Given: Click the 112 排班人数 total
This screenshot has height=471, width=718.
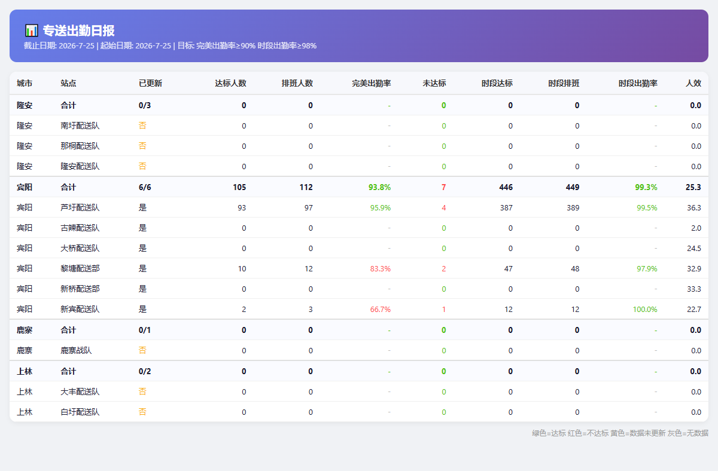Looking at the screenshot, I should coord(306,187).
